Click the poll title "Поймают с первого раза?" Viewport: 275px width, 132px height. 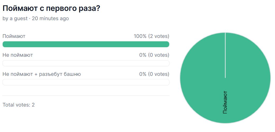(x=51, y=8)
